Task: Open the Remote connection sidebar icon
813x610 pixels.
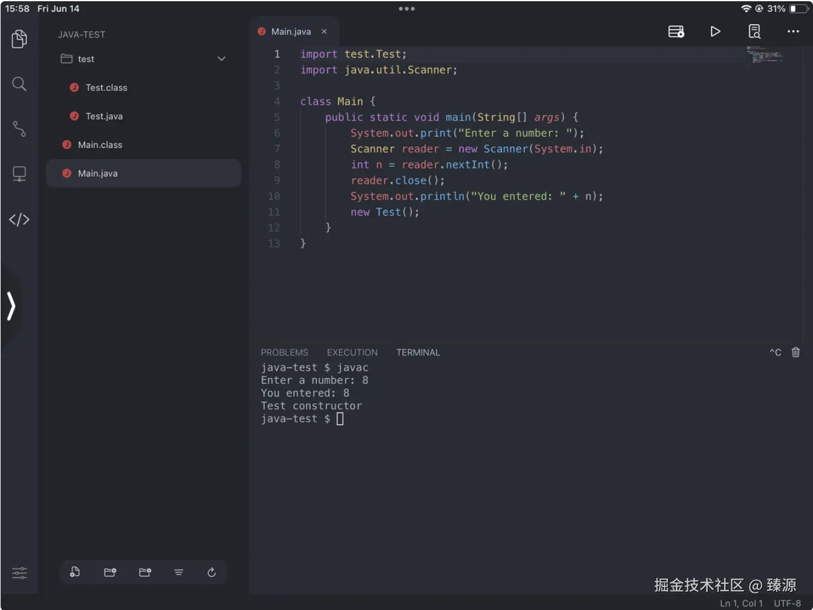Action: point(19,174)
